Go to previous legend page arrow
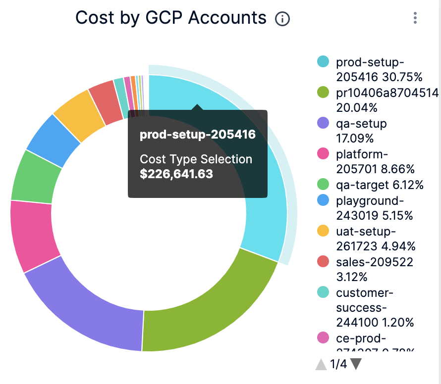The height and width of the screenshot is (384, 441). 321,365
